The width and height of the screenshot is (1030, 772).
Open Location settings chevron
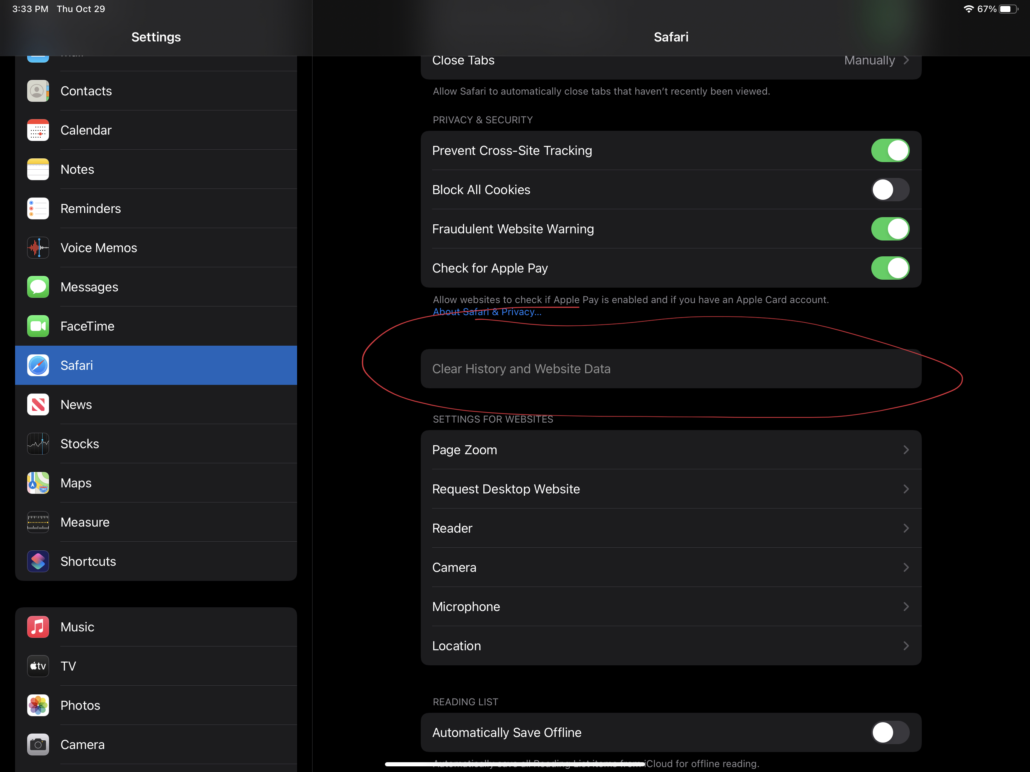[x=906, y=646]
